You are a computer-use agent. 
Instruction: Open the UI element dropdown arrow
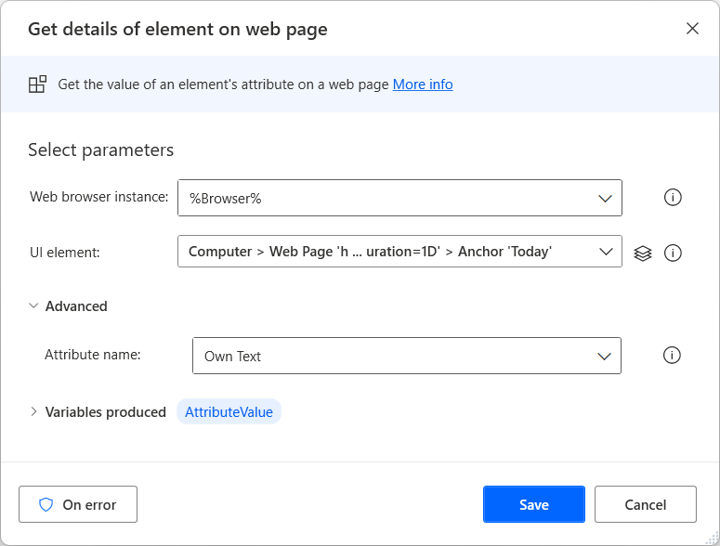pyautogui.click(x=606, y=252)
